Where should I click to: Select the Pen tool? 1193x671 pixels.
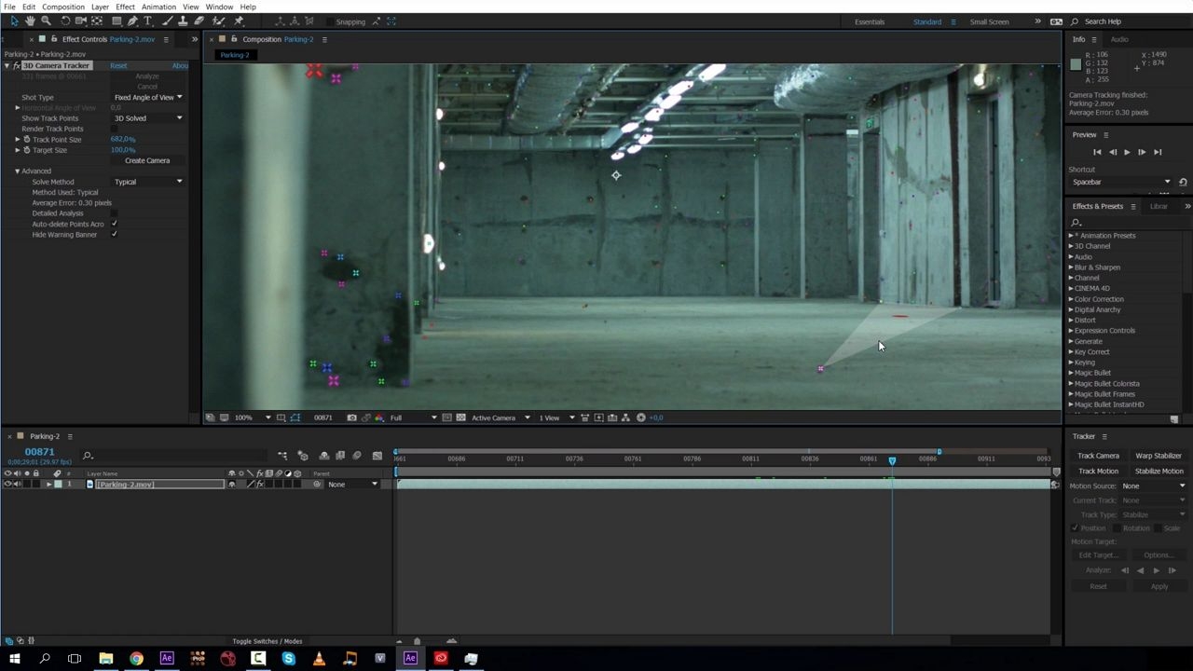132,21
